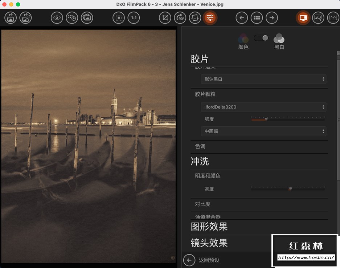
Task: Toggle between 颜色 and 黑白 modes
Action: [261, 37]
